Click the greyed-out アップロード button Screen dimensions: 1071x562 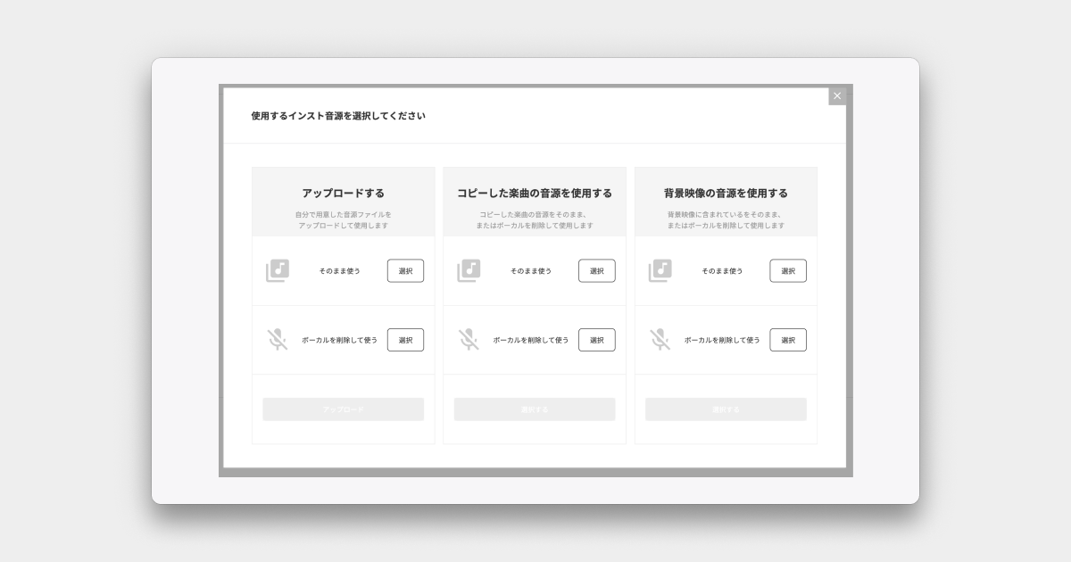click(343, 409)
